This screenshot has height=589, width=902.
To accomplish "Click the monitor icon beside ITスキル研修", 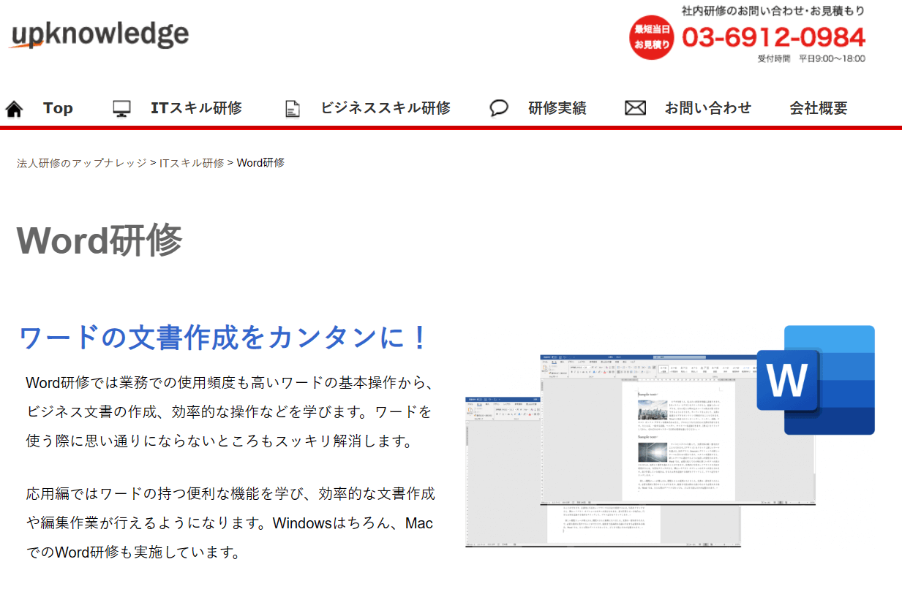I will tap(121, 109).
